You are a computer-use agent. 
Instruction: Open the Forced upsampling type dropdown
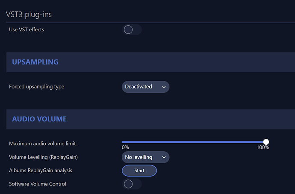(145, 87)
